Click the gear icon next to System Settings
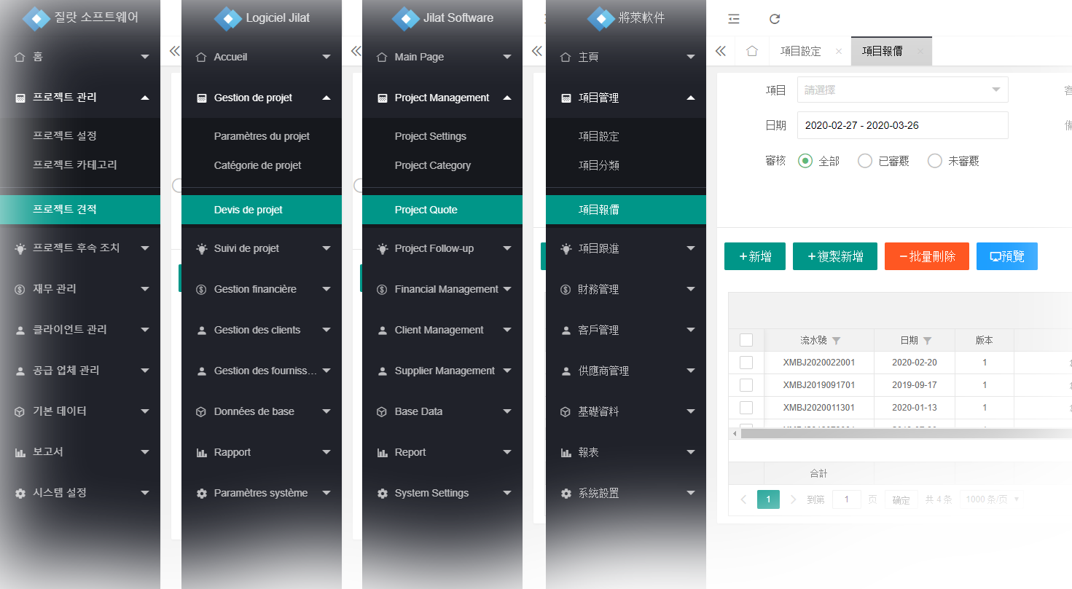This screenshot has height=589, width=1072. click(x=382, y=494)
